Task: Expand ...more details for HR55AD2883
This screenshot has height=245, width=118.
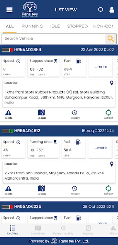Action: point(101,67)
